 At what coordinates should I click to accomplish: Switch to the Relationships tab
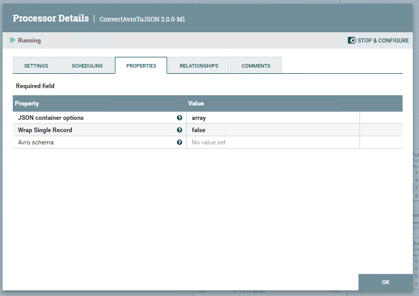click(198, 65)
